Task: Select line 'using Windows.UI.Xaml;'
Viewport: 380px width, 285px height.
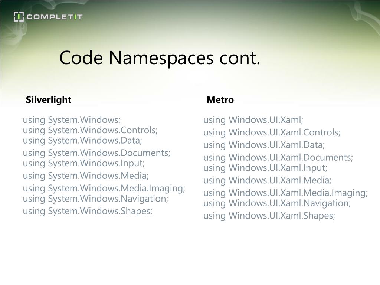Action: (253, 120)
